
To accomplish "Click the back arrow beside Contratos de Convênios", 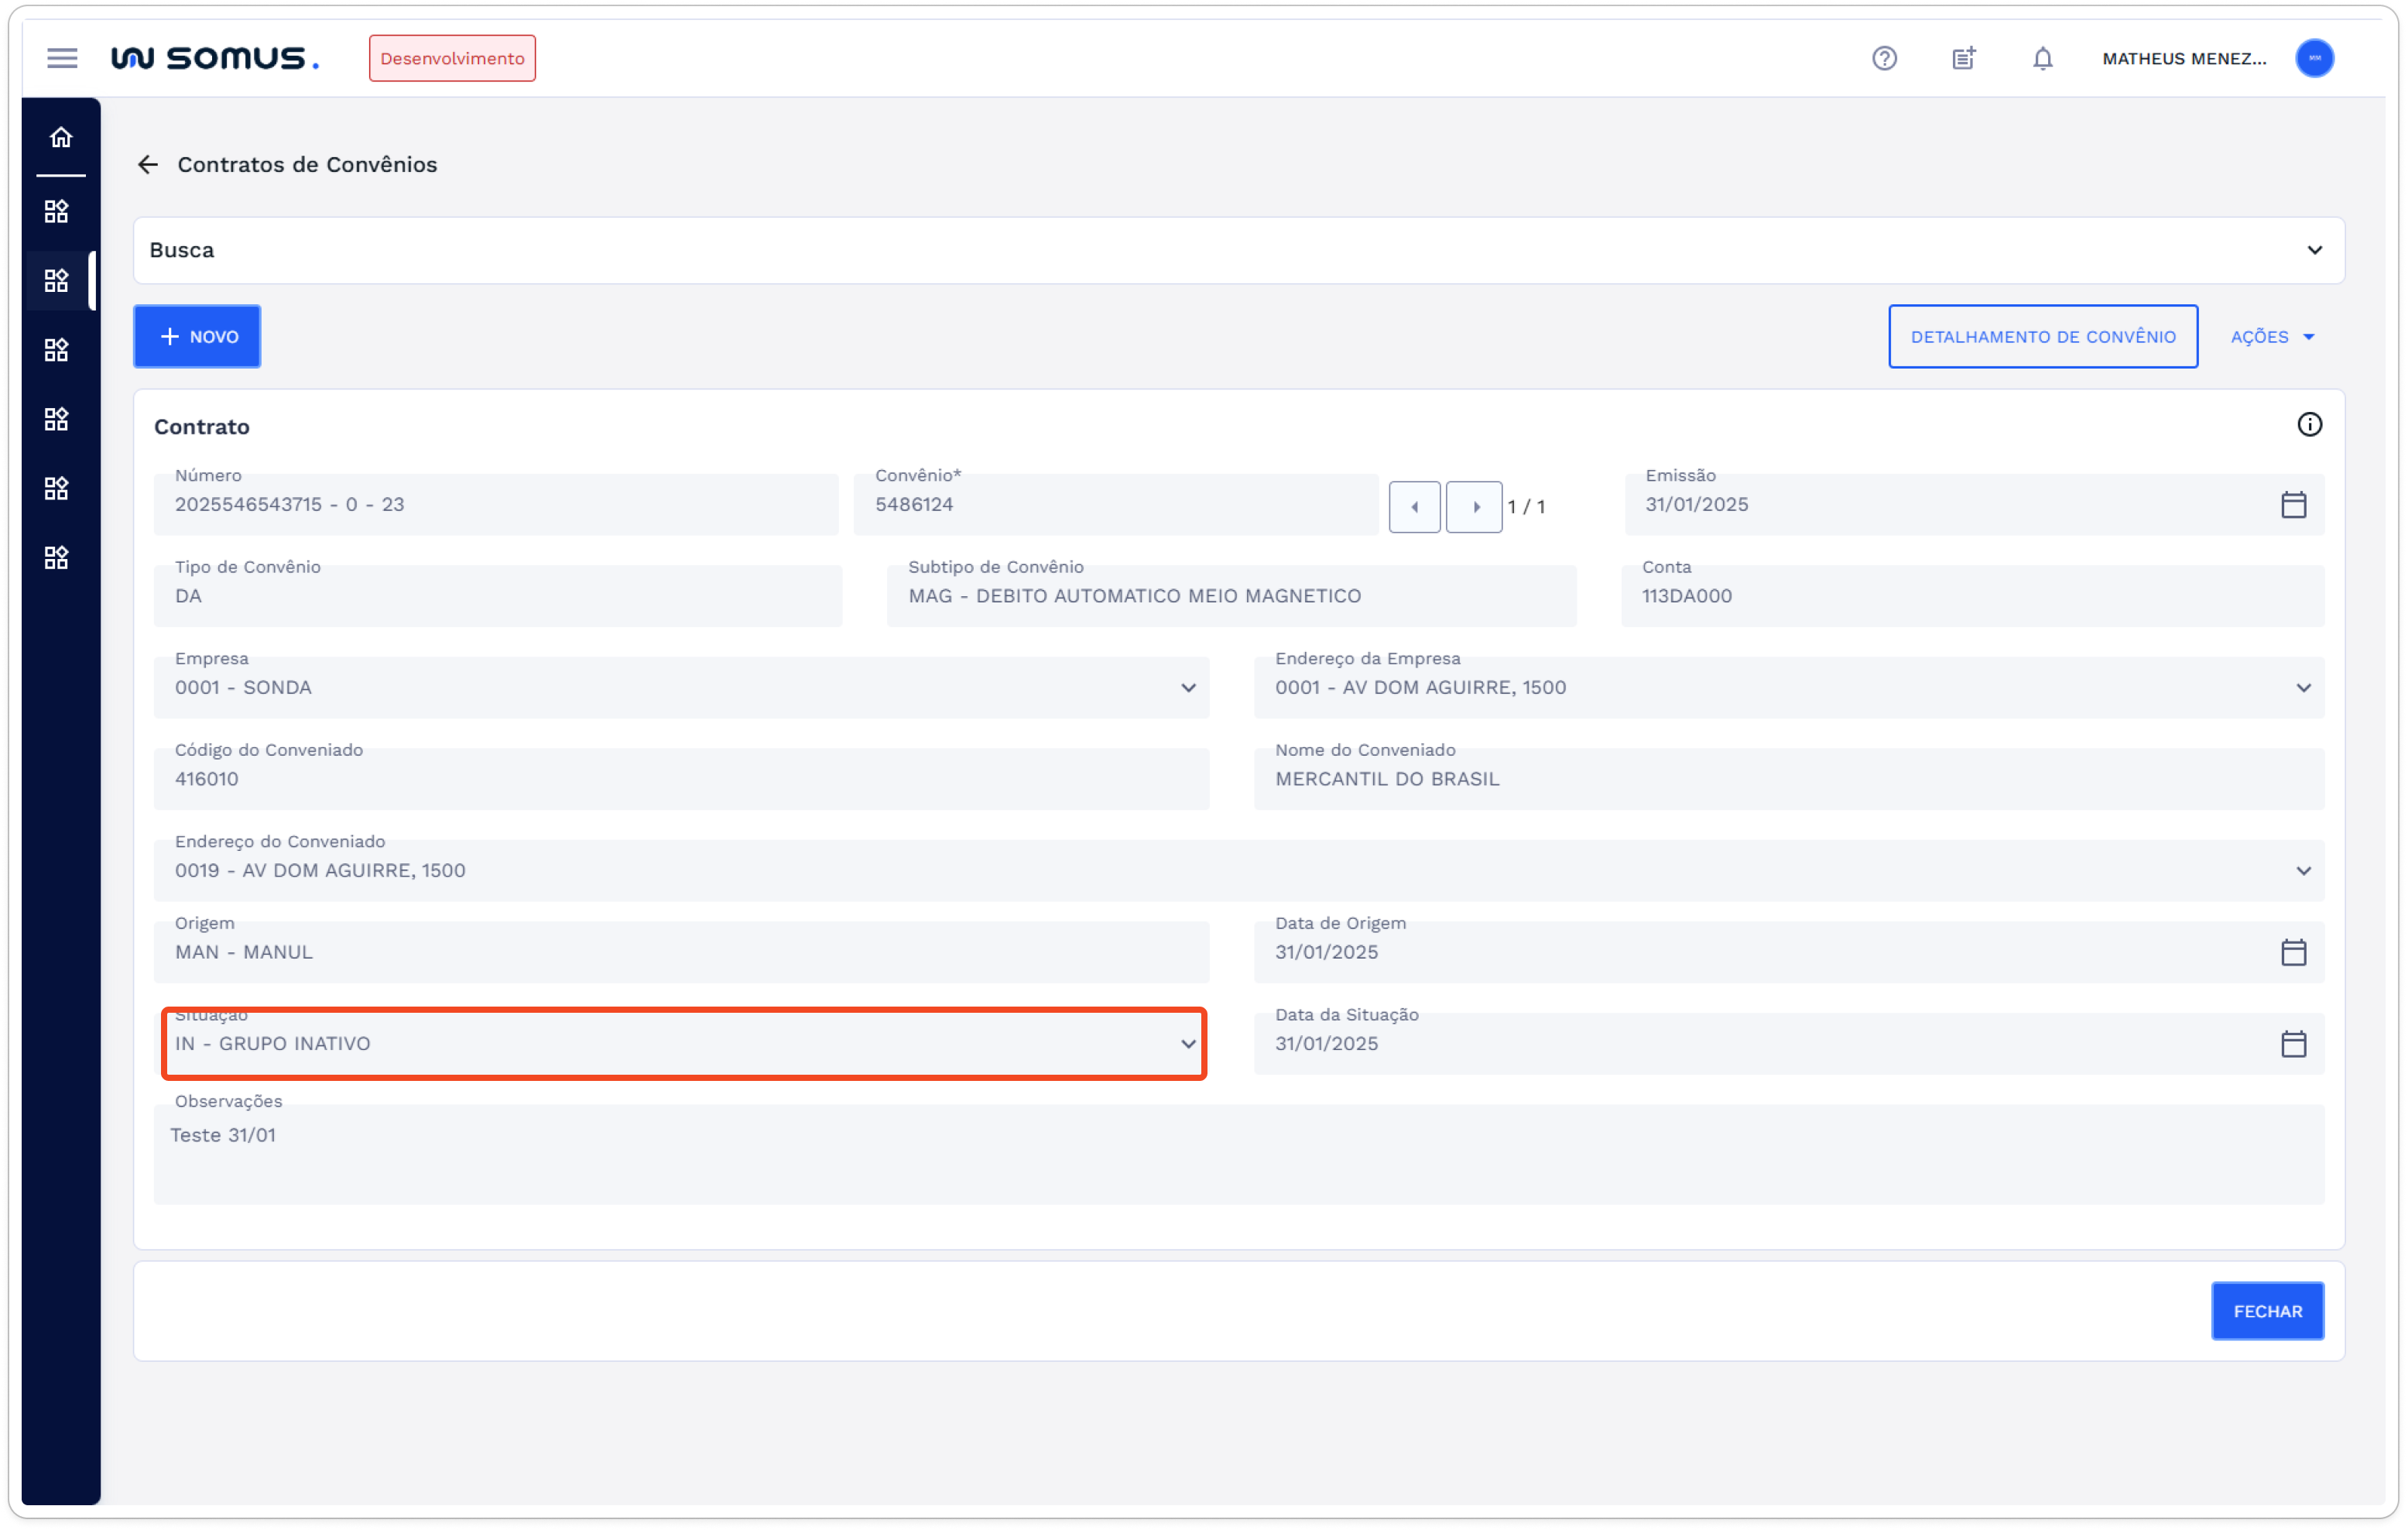I will click(x=148, y=164).
